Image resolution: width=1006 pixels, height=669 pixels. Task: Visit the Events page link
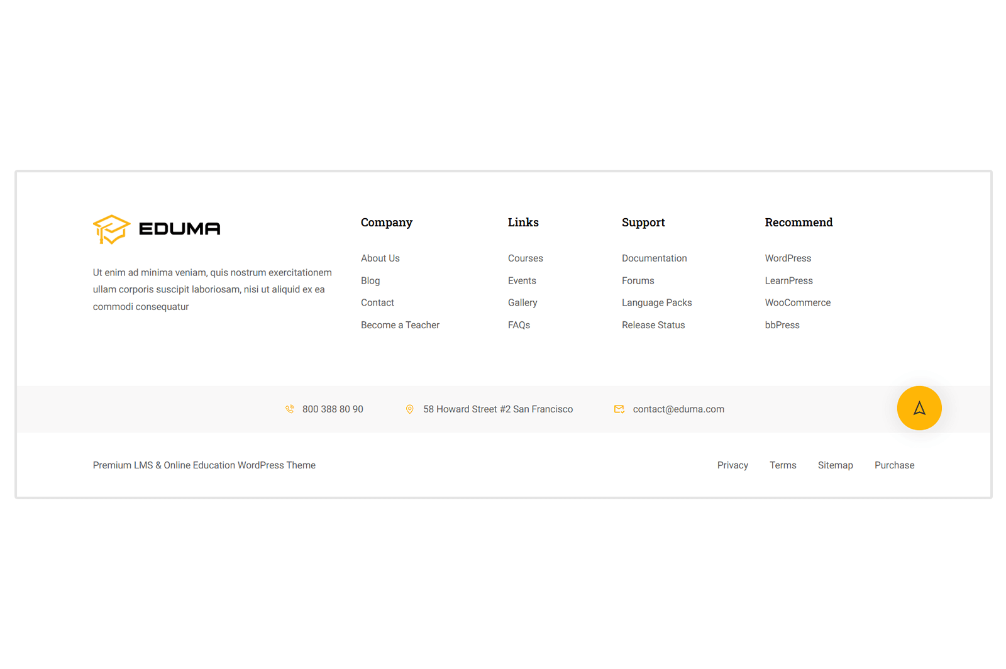522,281
